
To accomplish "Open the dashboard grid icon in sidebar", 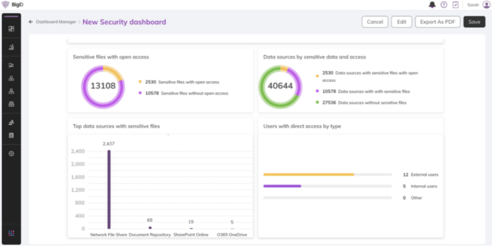I will 11,29.
